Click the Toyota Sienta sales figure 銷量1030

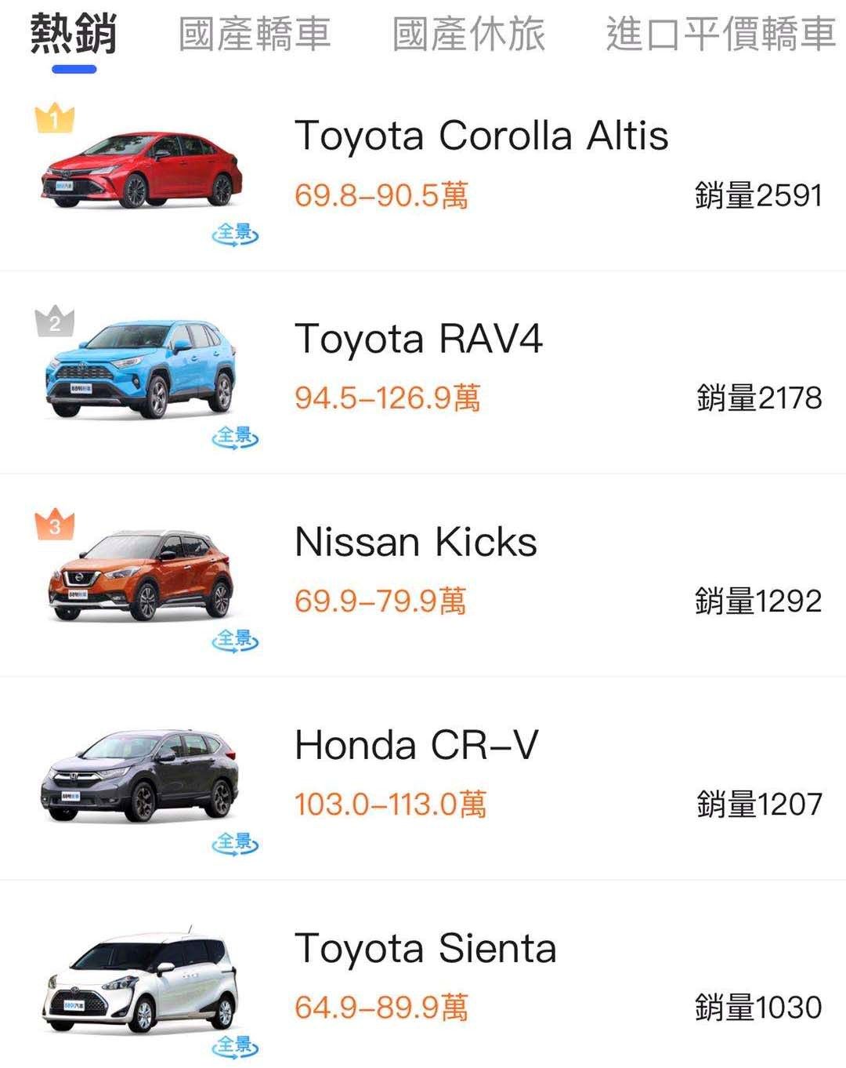(x=758, y=1007)
